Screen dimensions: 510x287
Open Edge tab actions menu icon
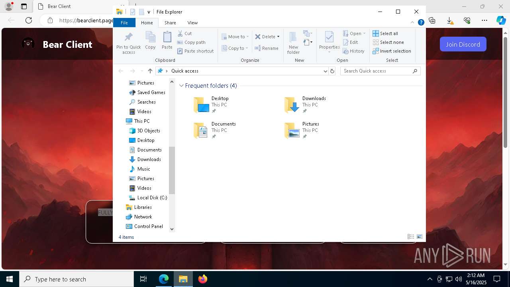[x=24, y=6]
